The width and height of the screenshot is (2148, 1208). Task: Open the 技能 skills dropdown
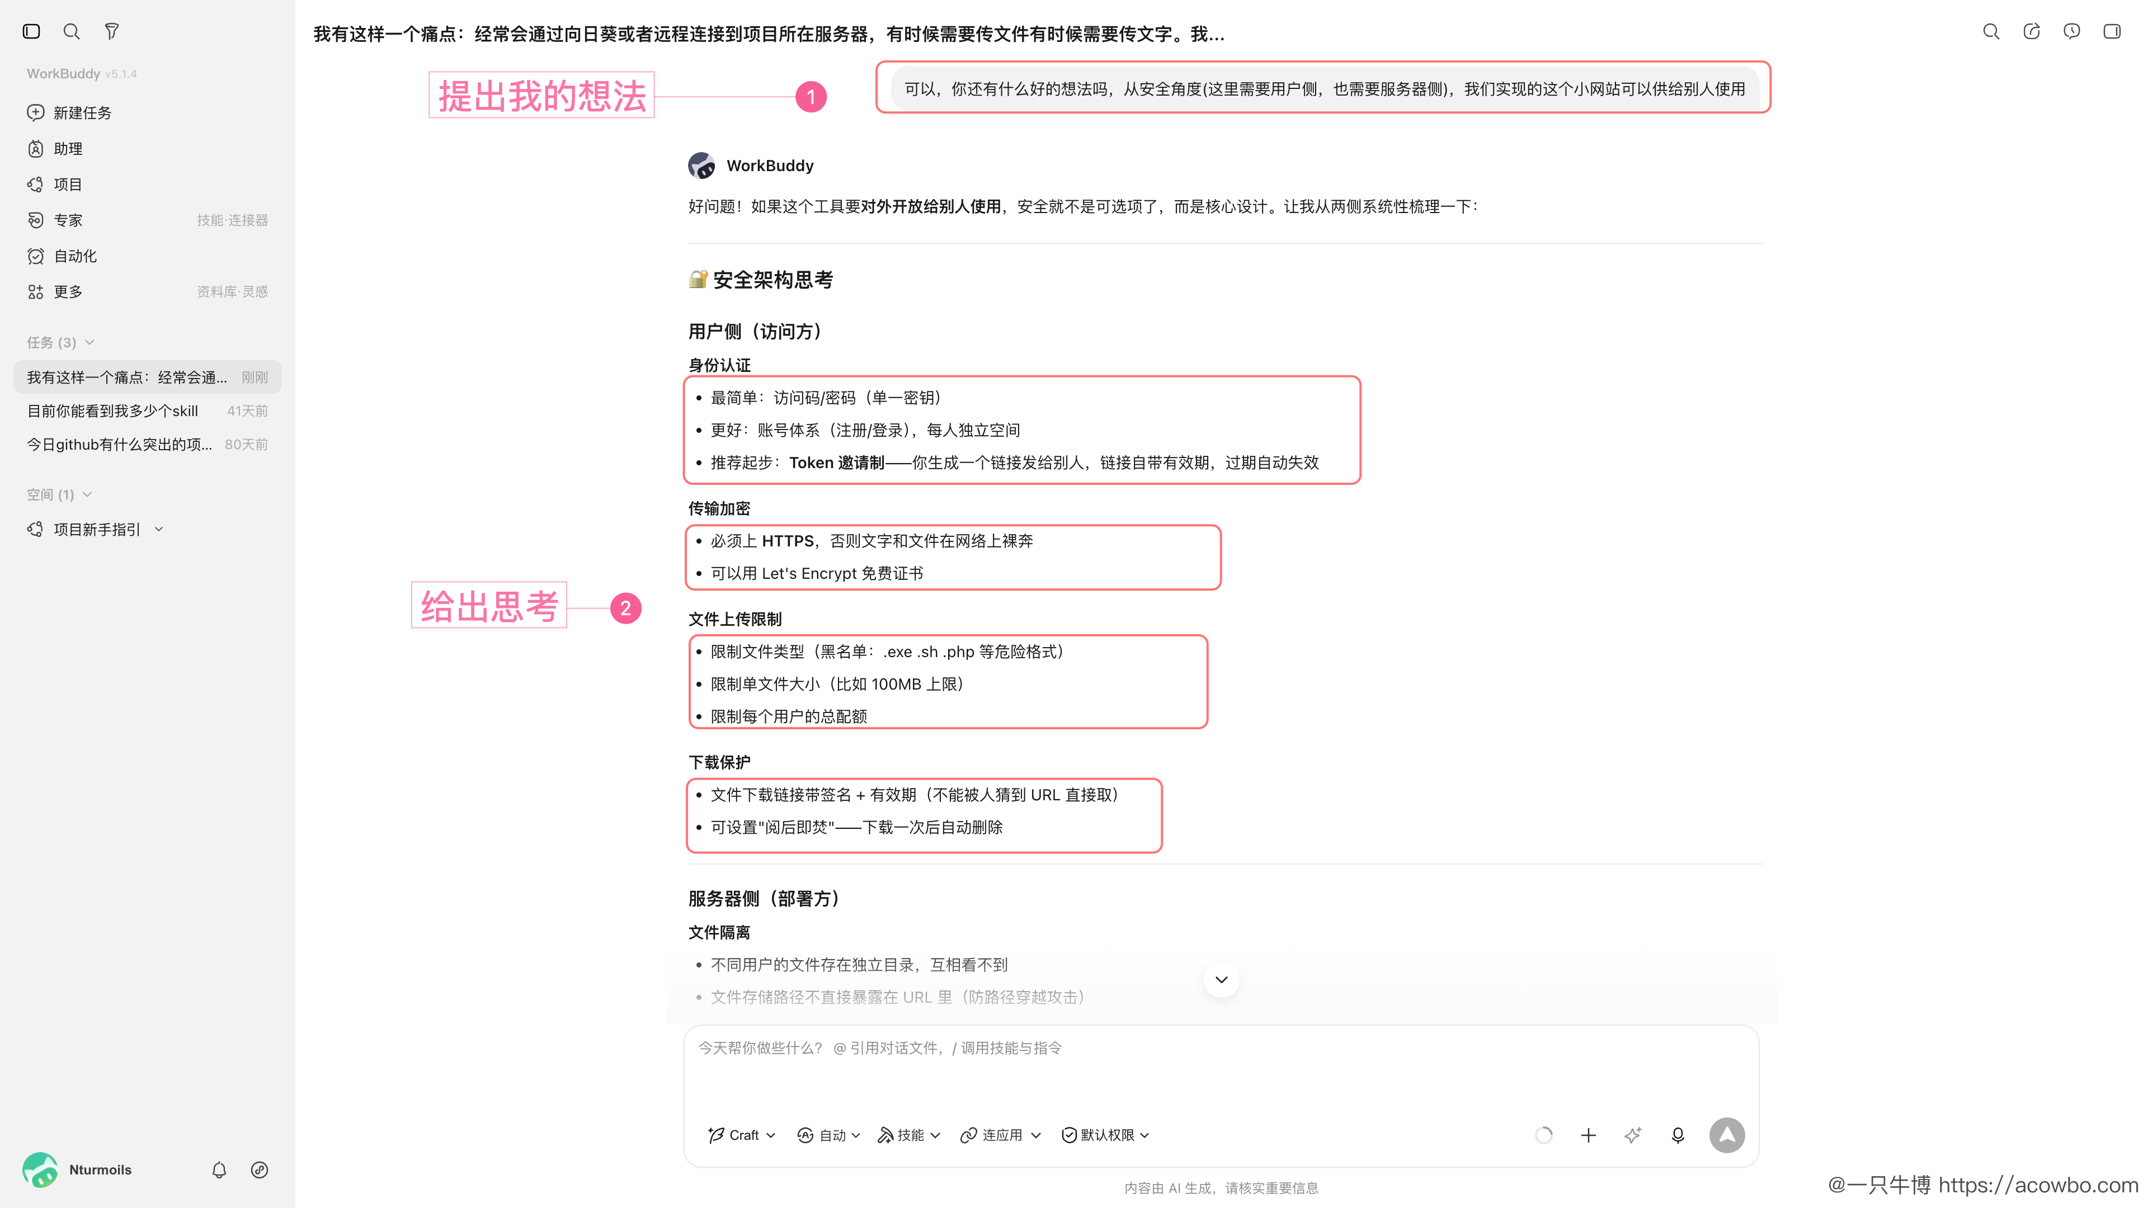(909, 1135)
